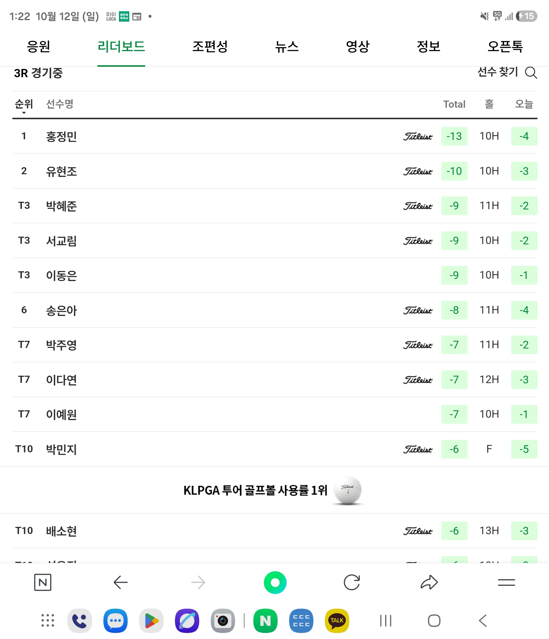
Task: Open the Google Play Store app
Action: point(151,620)
